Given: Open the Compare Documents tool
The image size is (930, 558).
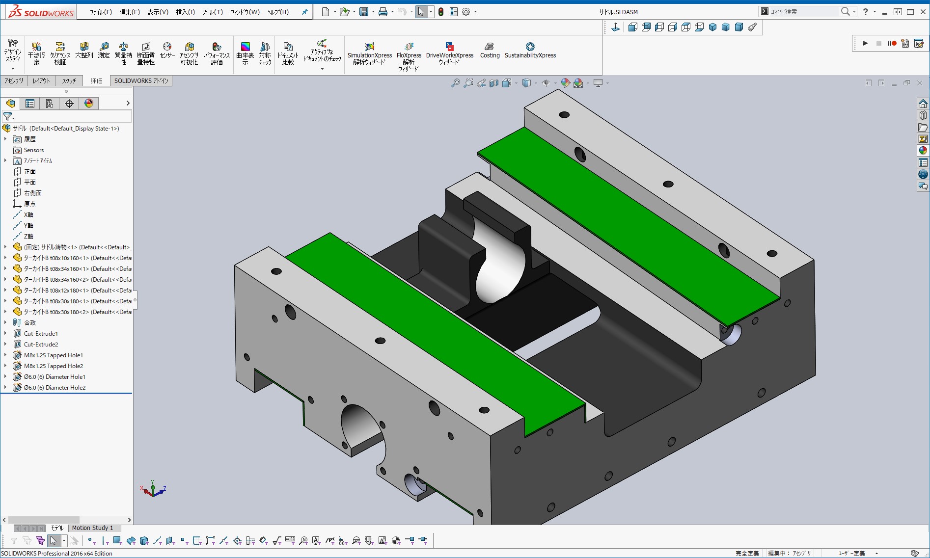Looking at the screenshot, I should click(288, 53).
